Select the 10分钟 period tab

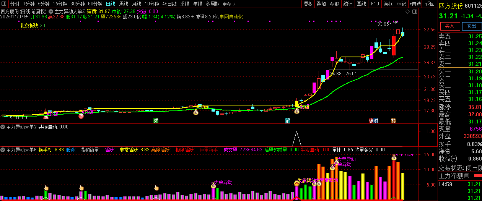[152, 4]
